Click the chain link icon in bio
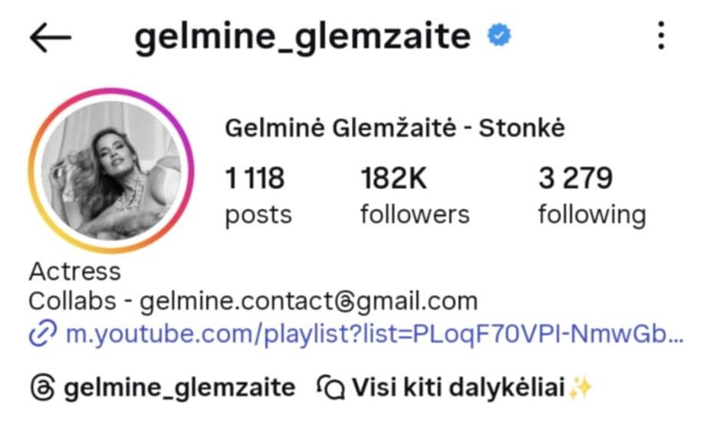Viewport: 720px width, 425px height. pyautogui.click(x=43, y=333)
